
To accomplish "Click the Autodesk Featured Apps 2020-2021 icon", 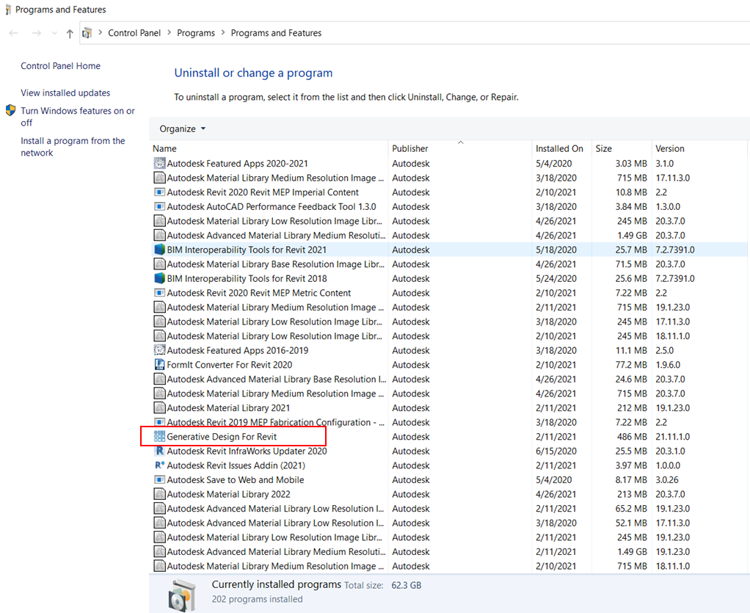I will [x=159, y=163].
